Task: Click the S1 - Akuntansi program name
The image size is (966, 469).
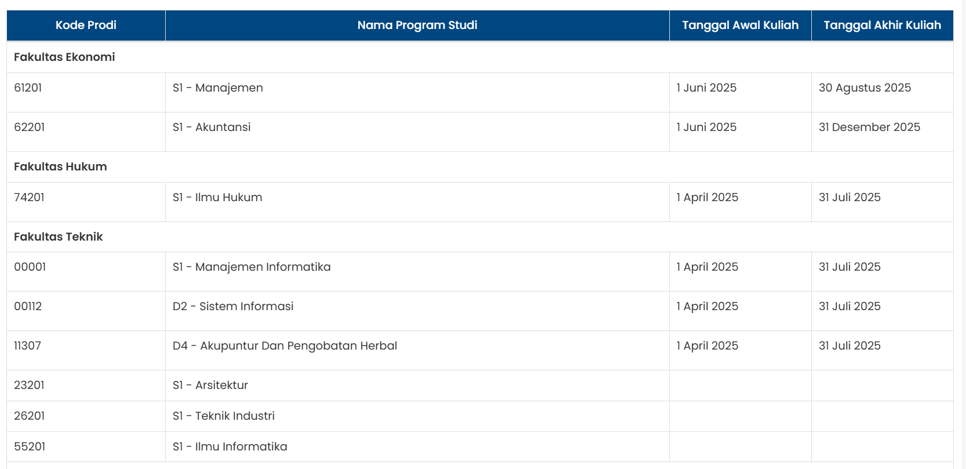Action: click(212, 127)
